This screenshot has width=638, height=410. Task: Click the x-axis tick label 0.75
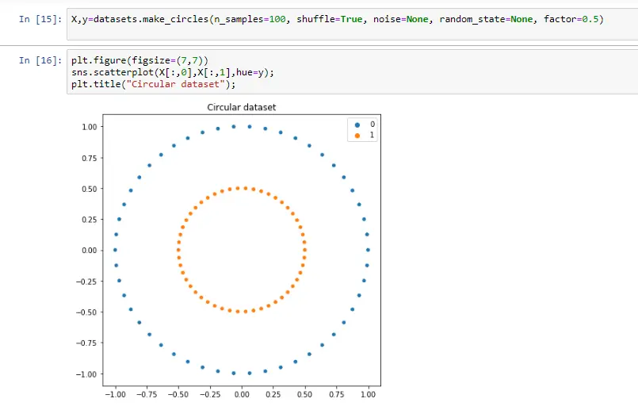click(337, 394)
